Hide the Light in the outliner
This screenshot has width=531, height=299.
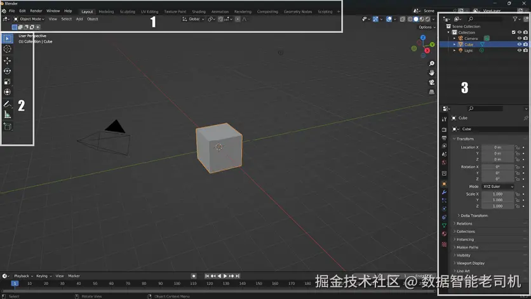(x=519, y=50)
